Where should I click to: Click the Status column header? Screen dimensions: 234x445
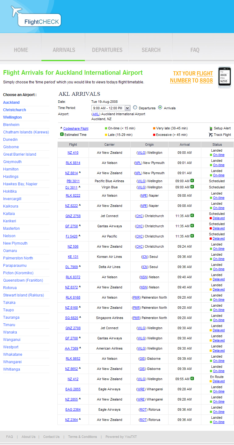click(x=217, y=145)
